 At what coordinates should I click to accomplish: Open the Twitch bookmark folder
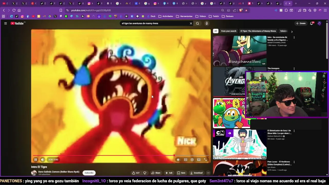(214, 16)
